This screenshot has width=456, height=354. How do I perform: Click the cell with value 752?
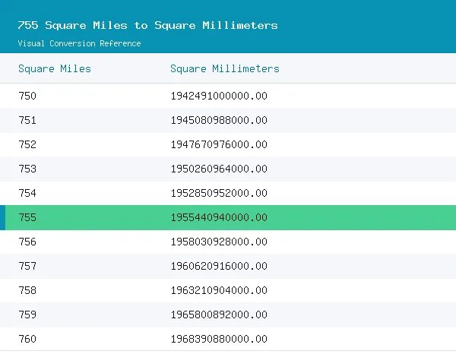[27, 144]
